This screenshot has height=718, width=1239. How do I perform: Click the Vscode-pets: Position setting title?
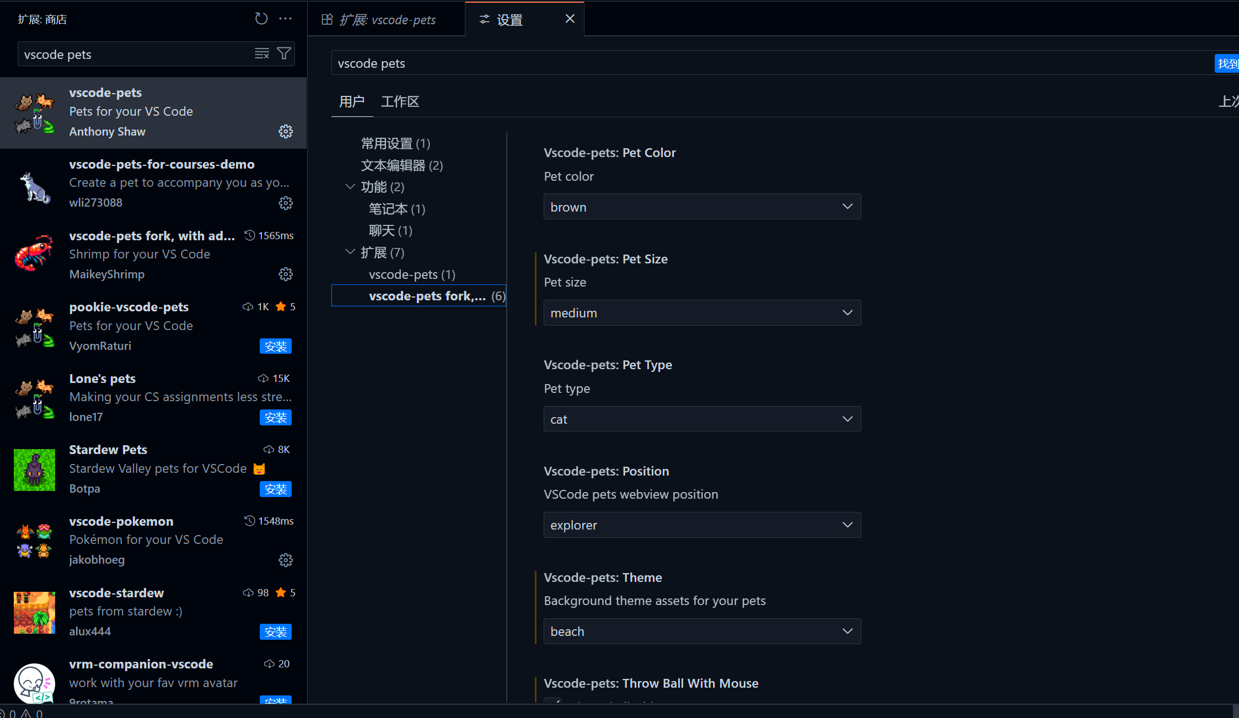pos(607,471)
